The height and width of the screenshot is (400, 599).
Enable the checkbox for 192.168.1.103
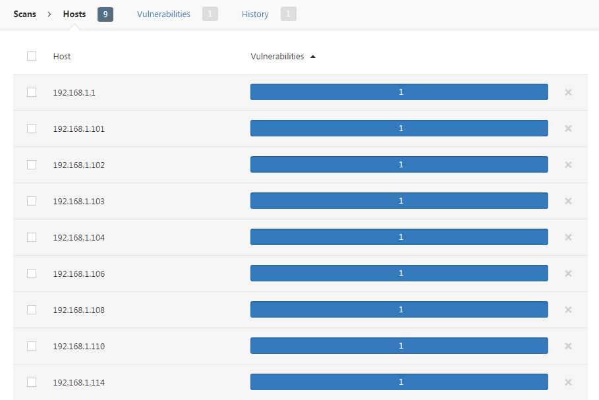(32, 201)
